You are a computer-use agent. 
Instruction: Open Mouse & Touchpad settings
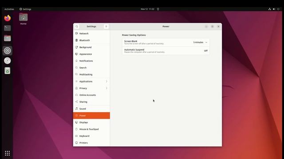point(91,129)
